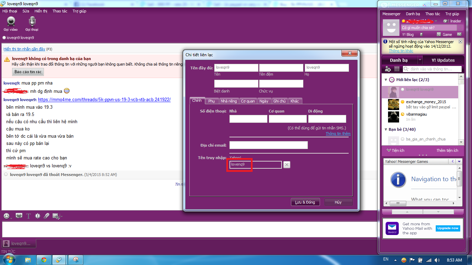
Task: Click the screen capture share icon
Action: (x=55, y=216)
